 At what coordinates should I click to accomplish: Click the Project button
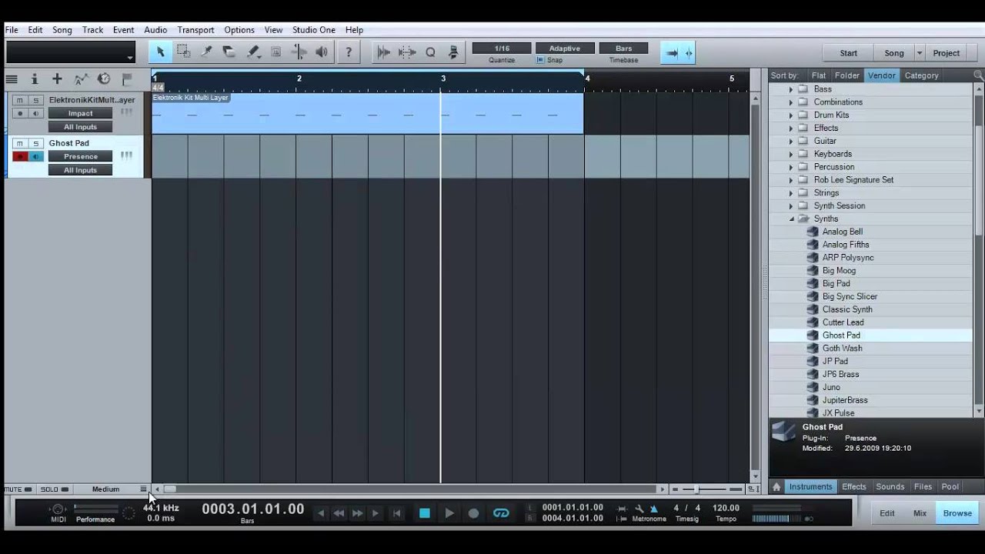point(946,53)
